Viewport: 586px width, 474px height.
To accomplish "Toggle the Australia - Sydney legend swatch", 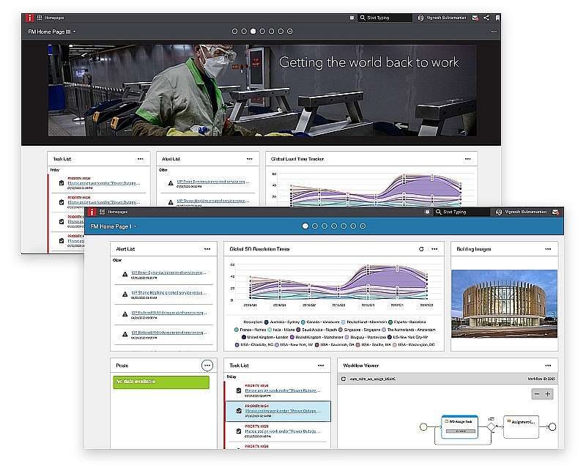I will (x=267, y=322).
